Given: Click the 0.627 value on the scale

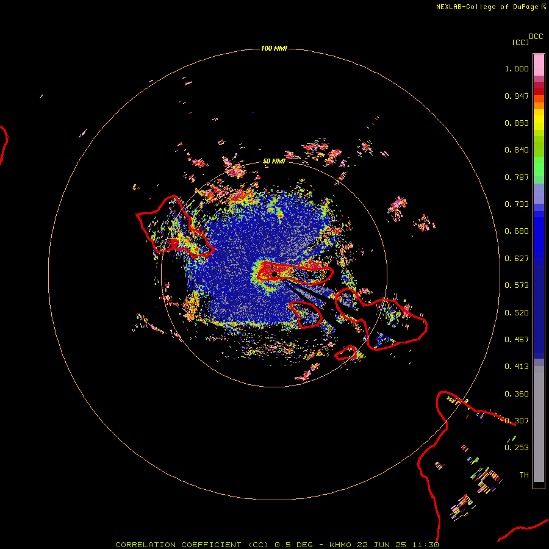Looking at the screenshot, I should (517, 259).
